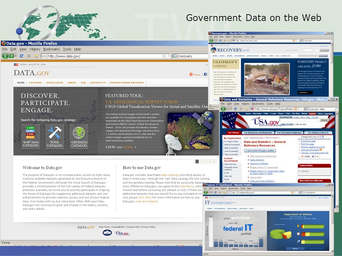This screenshot has width=342, height=256.
Task: Click Recovery.gov logo emblem
Action: click(x=213, y=50)
